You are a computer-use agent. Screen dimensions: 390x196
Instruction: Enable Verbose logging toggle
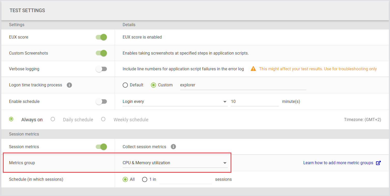pyautogui.click(x=101, y=69)
